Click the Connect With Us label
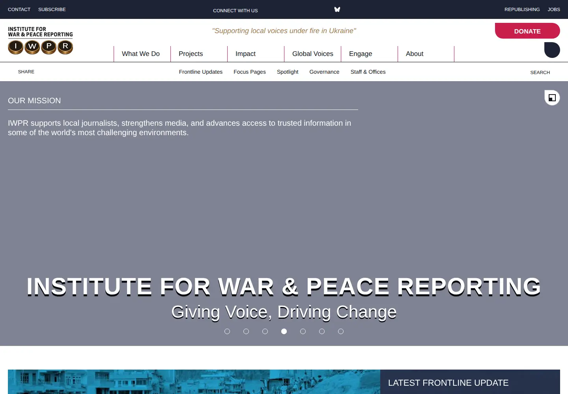 (235, 11)
